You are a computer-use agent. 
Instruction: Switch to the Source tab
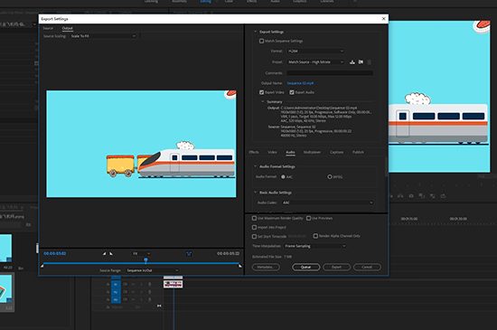48,28
